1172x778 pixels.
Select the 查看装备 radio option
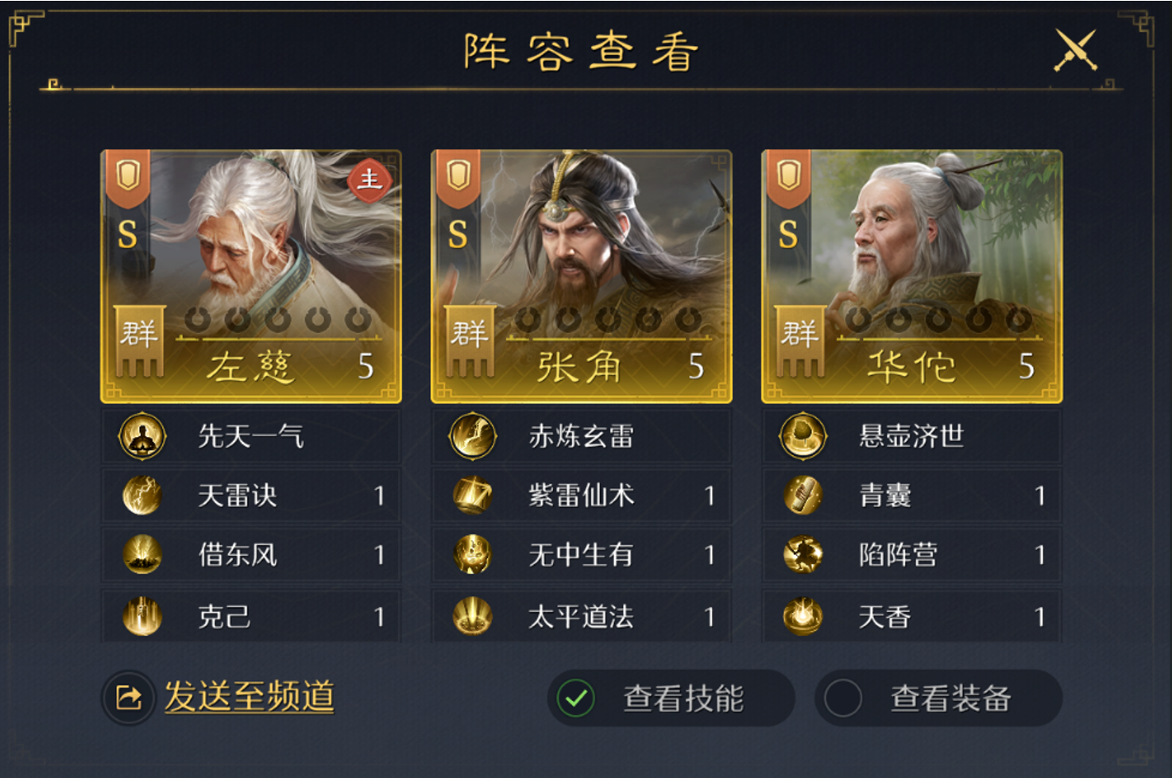click(x=843, y=699)
